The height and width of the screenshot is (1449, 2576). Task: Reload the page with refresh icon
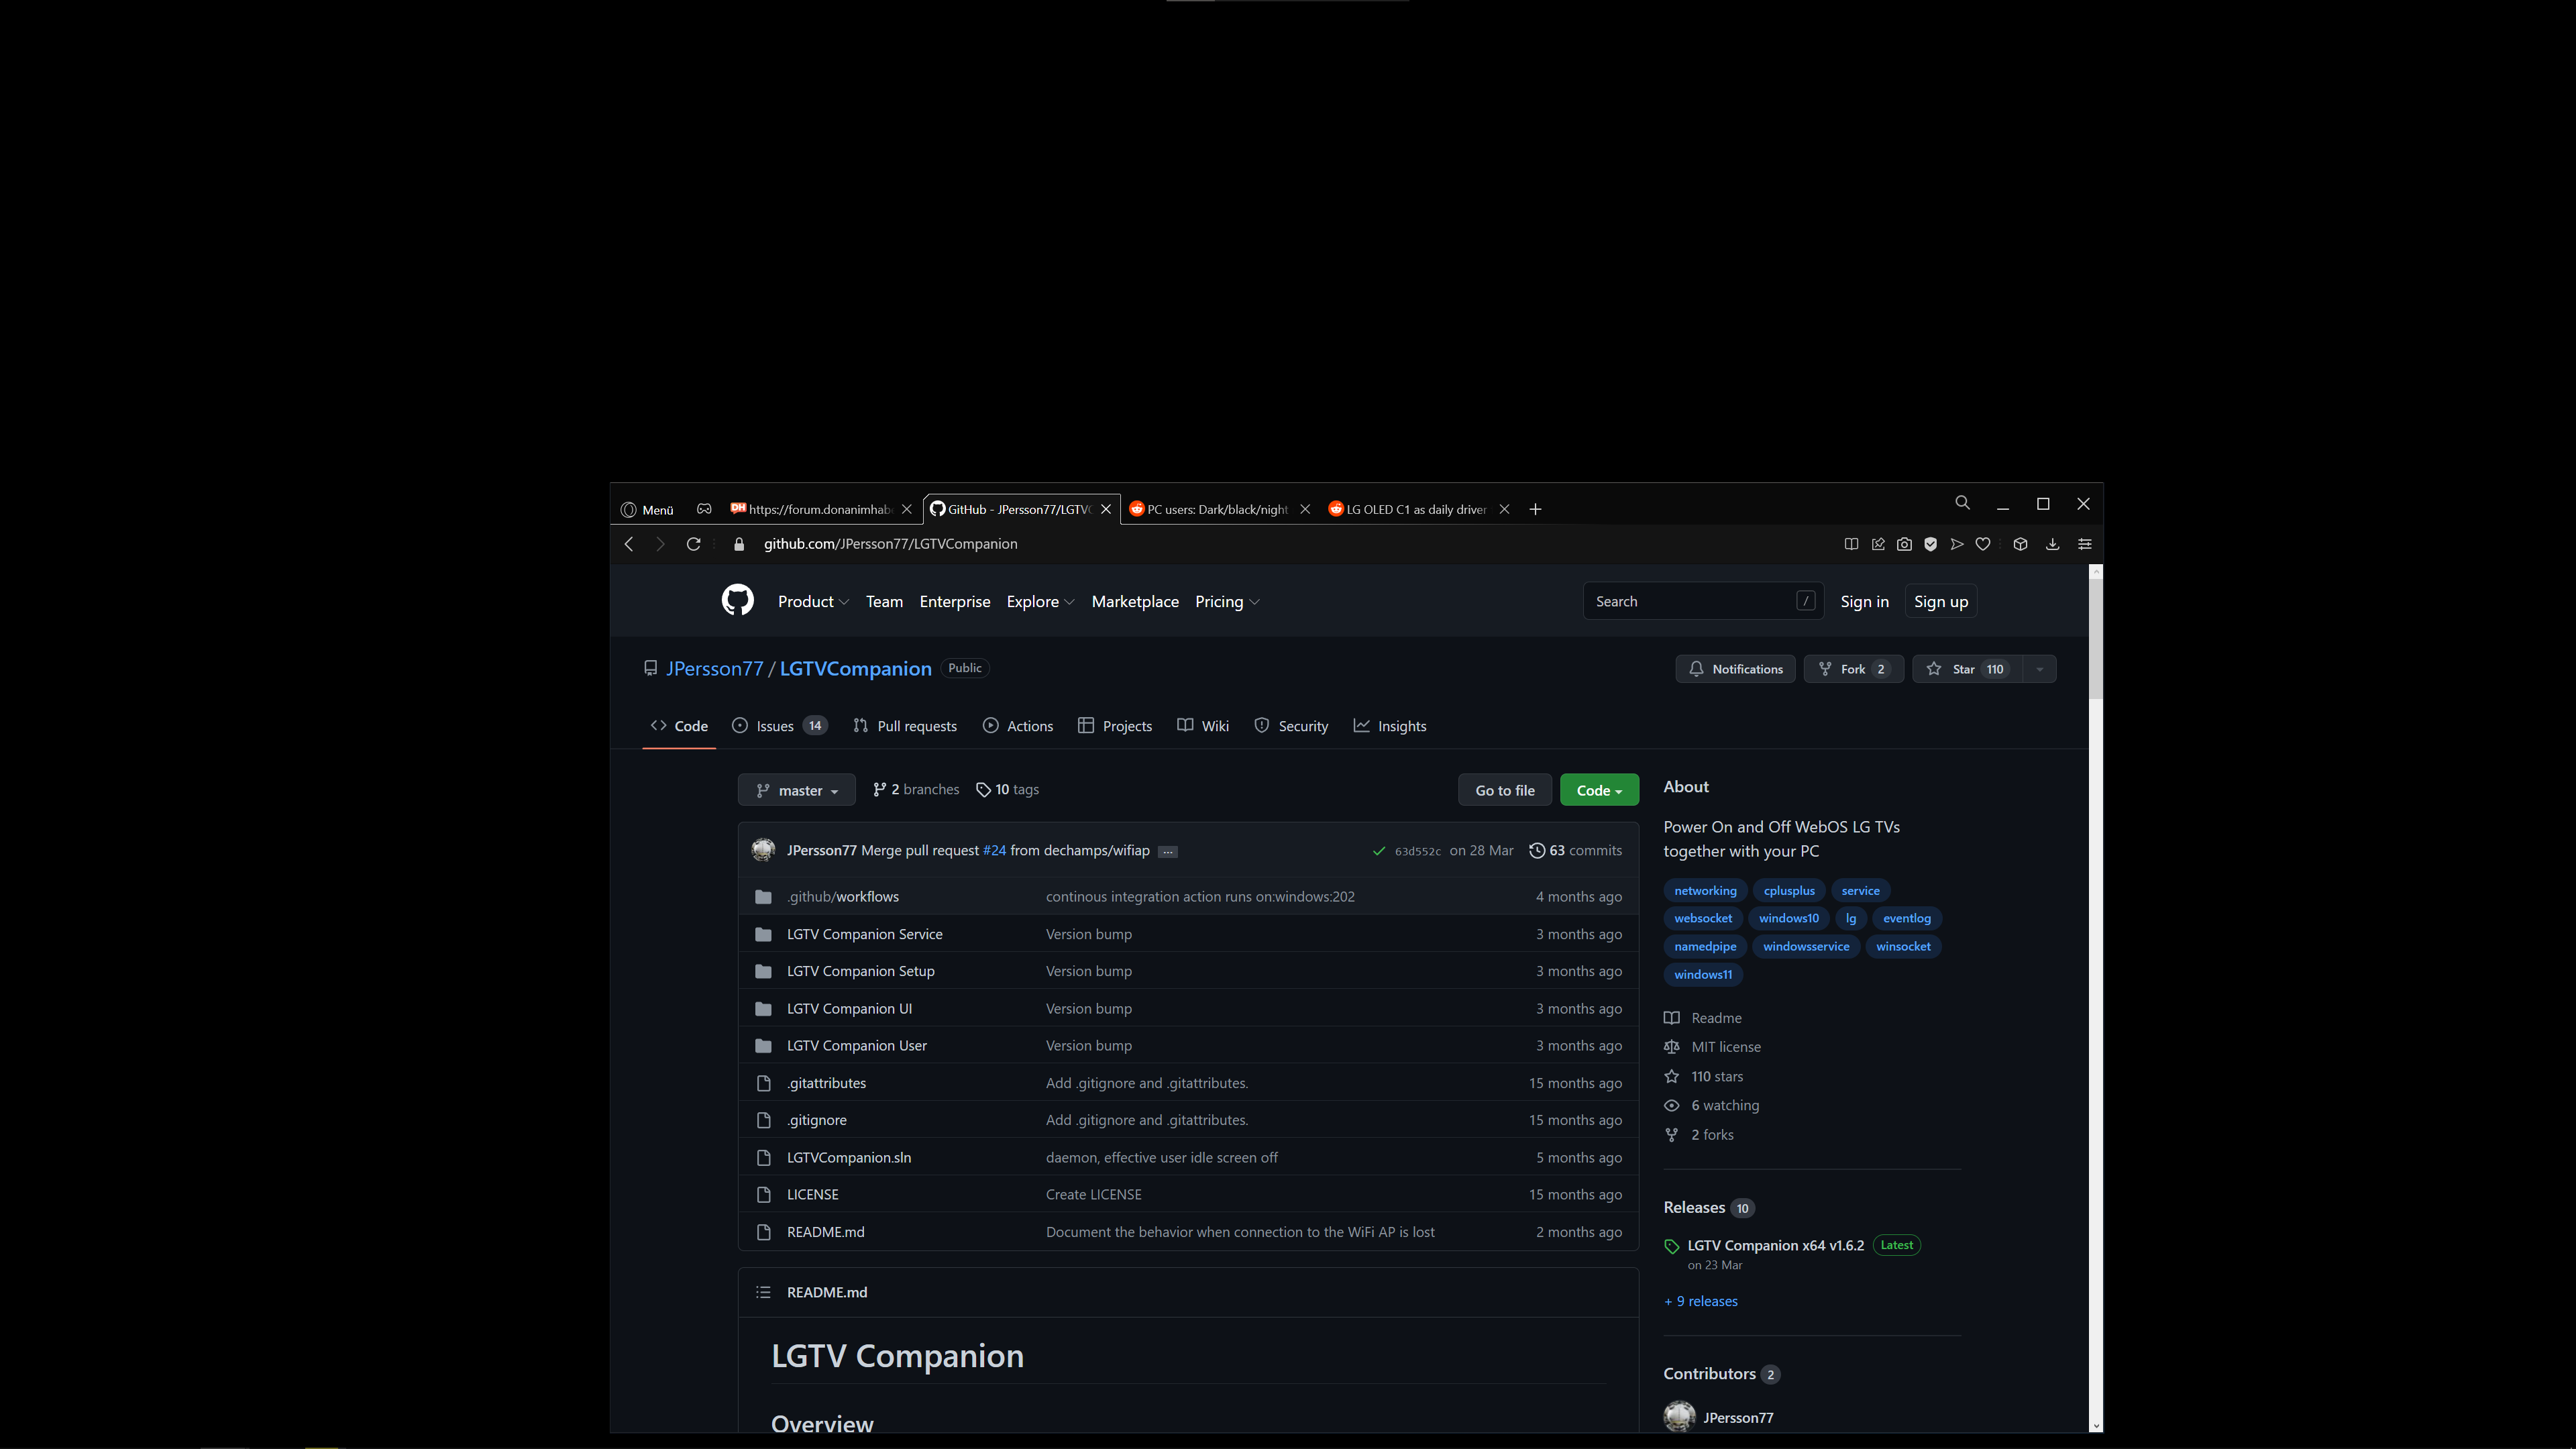pos(693,544)
